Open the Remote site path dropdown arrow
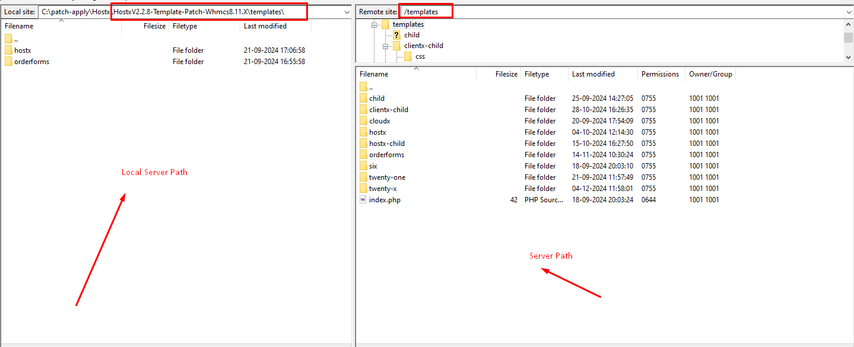Viewport: 854px width, 347px height. (849, 12)
